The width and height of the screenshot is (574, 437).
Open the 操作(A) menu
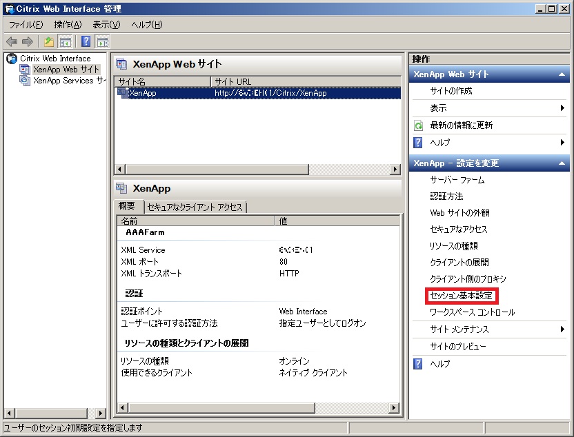68,25
